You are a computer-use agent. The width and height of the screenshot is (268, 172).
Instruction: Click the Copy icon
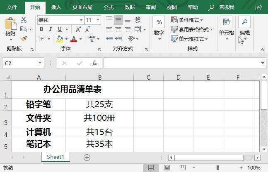point(24,29)
